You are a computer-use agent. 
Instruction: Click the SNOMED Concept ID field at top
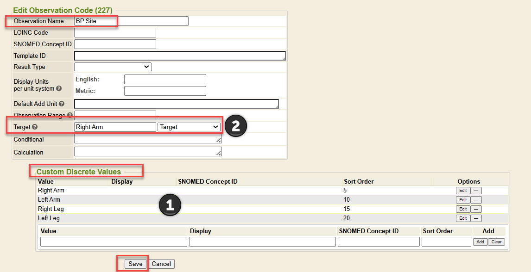(x=115, y=44)
